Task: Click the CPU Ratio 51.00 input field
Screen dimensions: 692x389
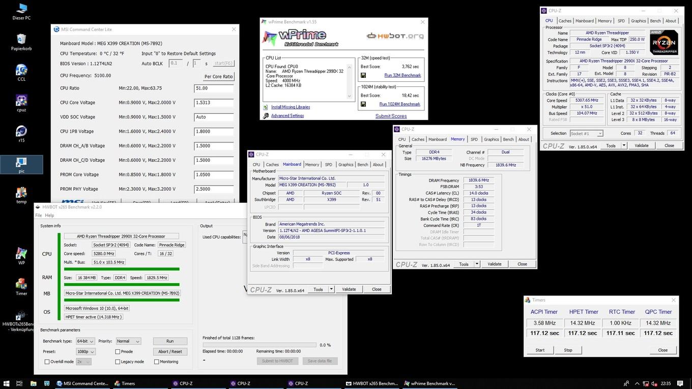Action: 214,88
